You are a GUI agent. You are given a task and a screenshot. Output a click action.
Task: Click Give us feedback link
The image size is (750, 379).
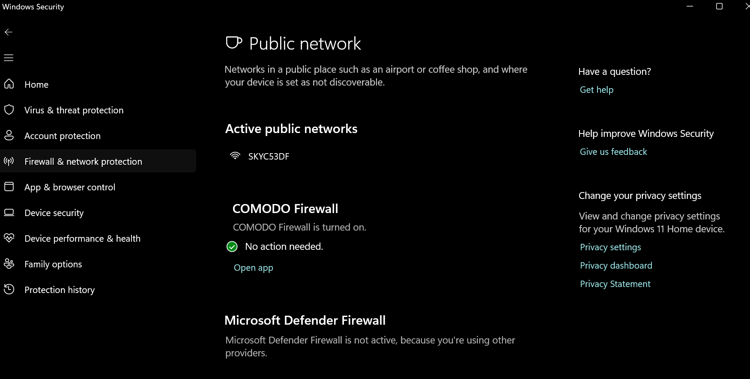(613, 152)
